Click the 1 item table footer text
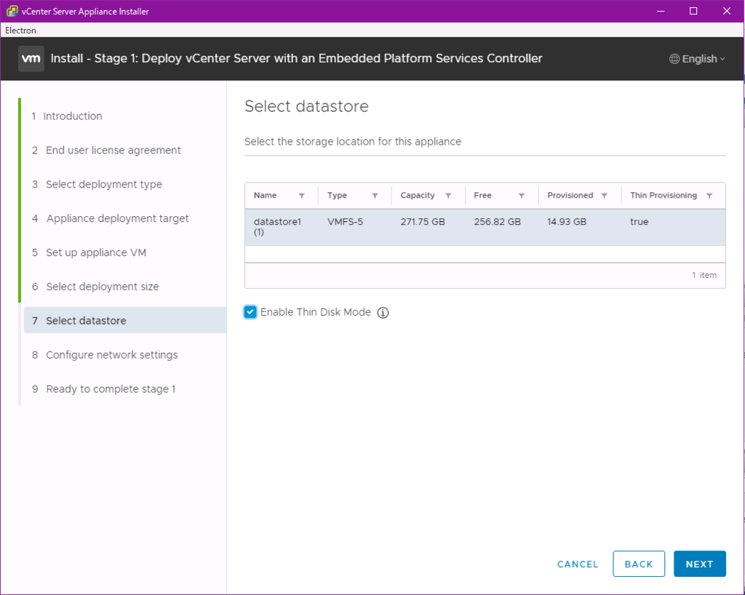Image resolution: width=745 pixels, height=595 pixels. tap(704, 276)
